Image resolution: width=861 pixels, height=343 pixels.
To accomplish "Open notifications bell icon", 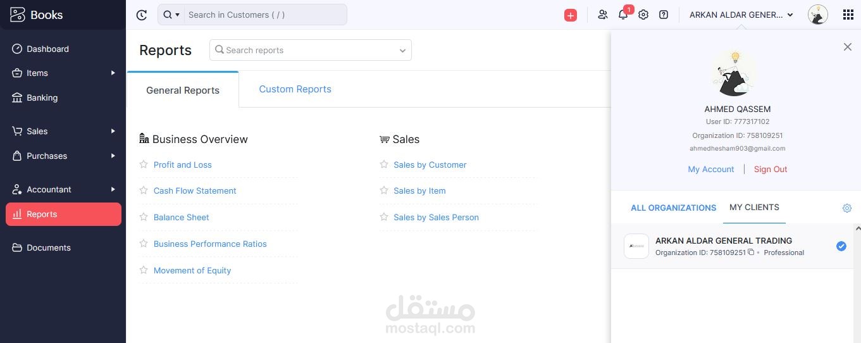I will tap(623, 15).
